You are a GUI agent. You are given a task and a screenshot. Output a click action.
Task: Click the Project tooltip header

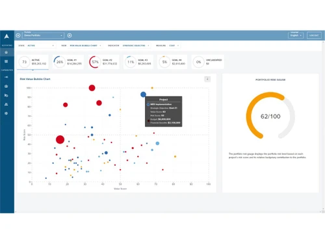point(164,100)
